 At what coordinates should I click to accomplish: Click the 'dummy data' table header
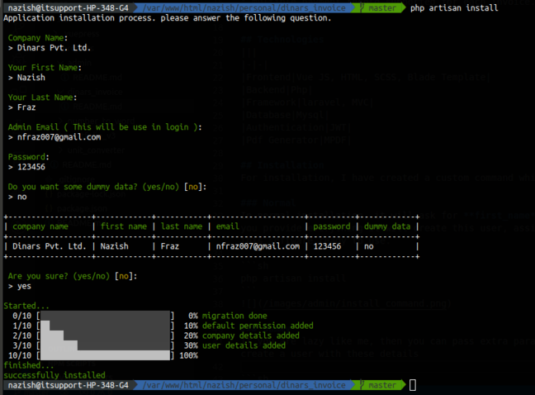point(387,226)
